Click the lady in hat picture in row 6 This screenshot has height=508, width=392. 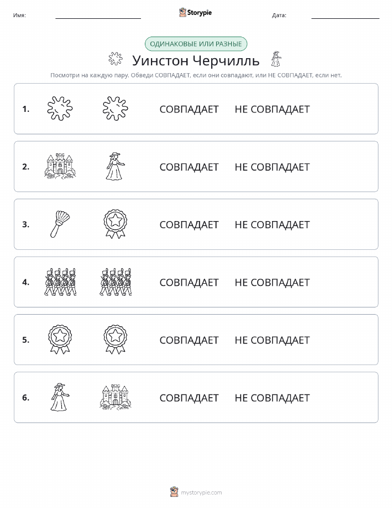click(x=60, y=397)
